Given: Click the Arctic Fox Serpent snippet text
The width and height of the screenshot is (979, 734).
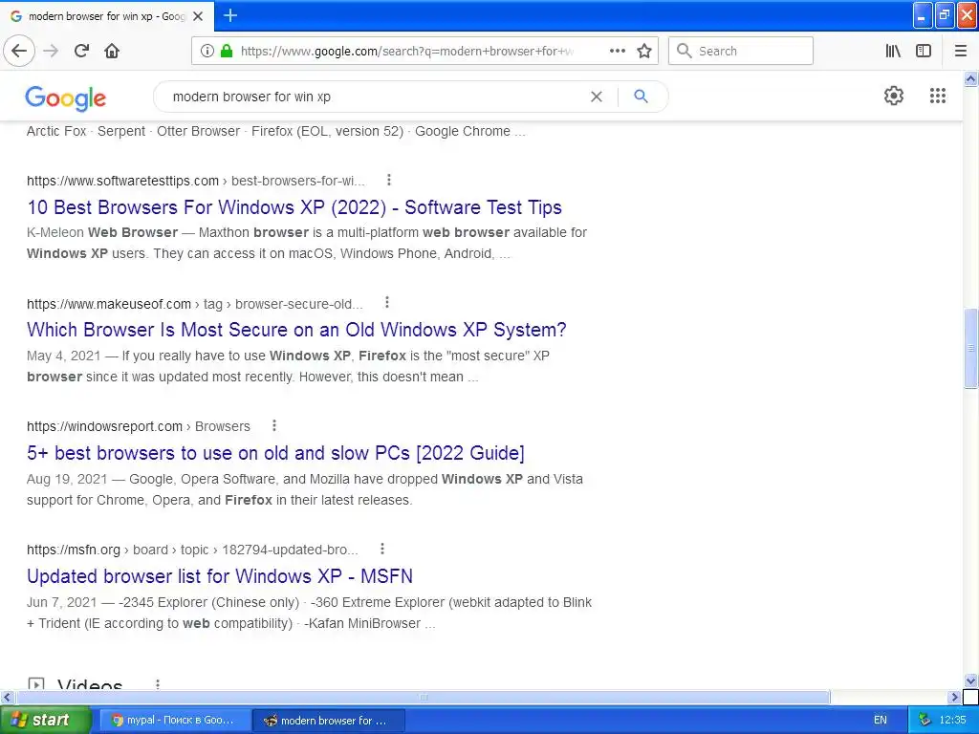Looking at the screenshot, I should pyautogui.click(x=275, y=131).
